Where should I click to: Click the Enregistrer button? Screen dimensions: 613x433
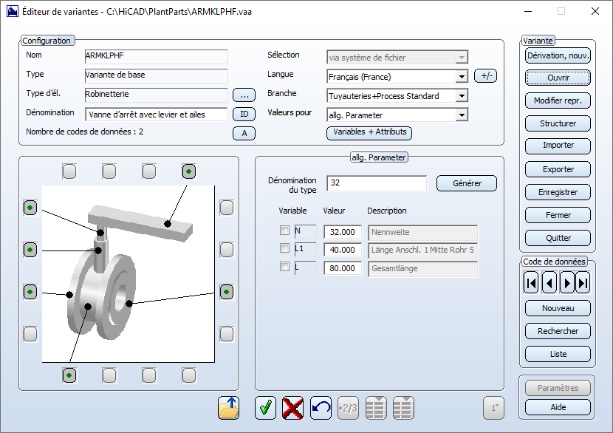click(x=558, y=192)
